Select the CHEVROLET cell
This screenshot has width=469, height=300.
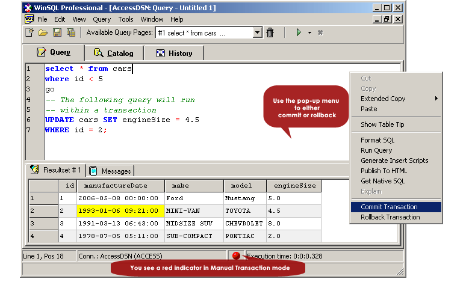coord(245,224)
